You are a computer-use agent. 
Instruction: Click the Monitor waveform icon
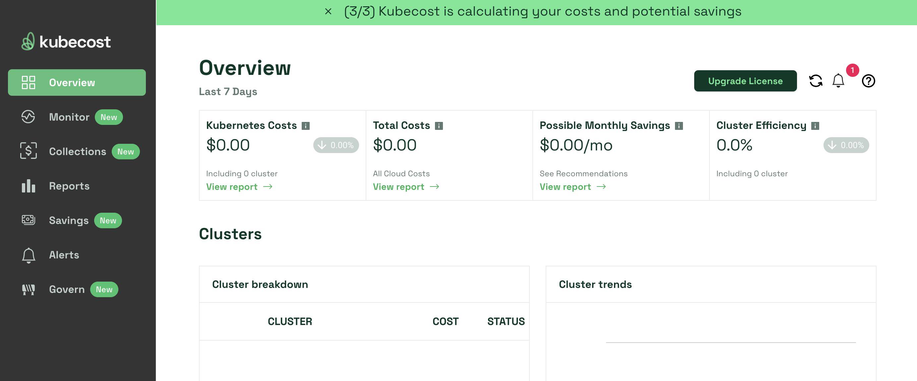(x=28, y=117)
